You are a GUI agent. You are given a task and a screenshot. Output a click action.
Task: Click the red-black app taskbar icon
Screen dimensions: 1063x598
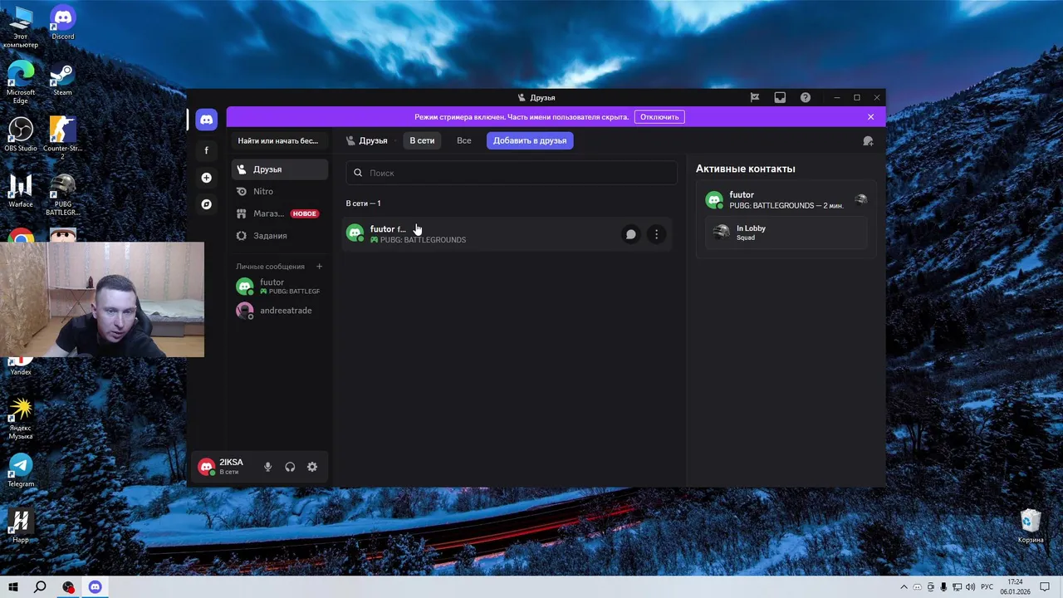(68, 587)
